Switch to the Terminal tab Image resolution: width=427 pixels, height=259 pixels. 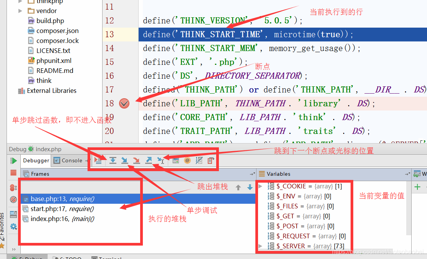pos(110,257)
